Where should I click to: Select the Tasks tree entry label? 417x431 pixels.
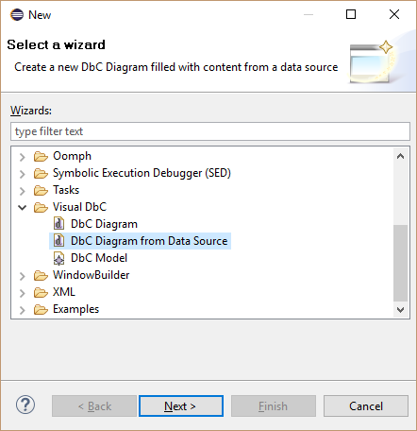pyautogui.click(x=66, y=190)
